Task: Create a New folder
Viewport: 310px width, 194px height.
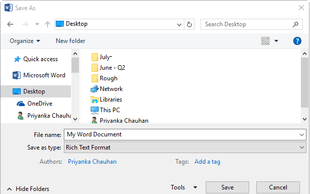Action: pos(70,41)
